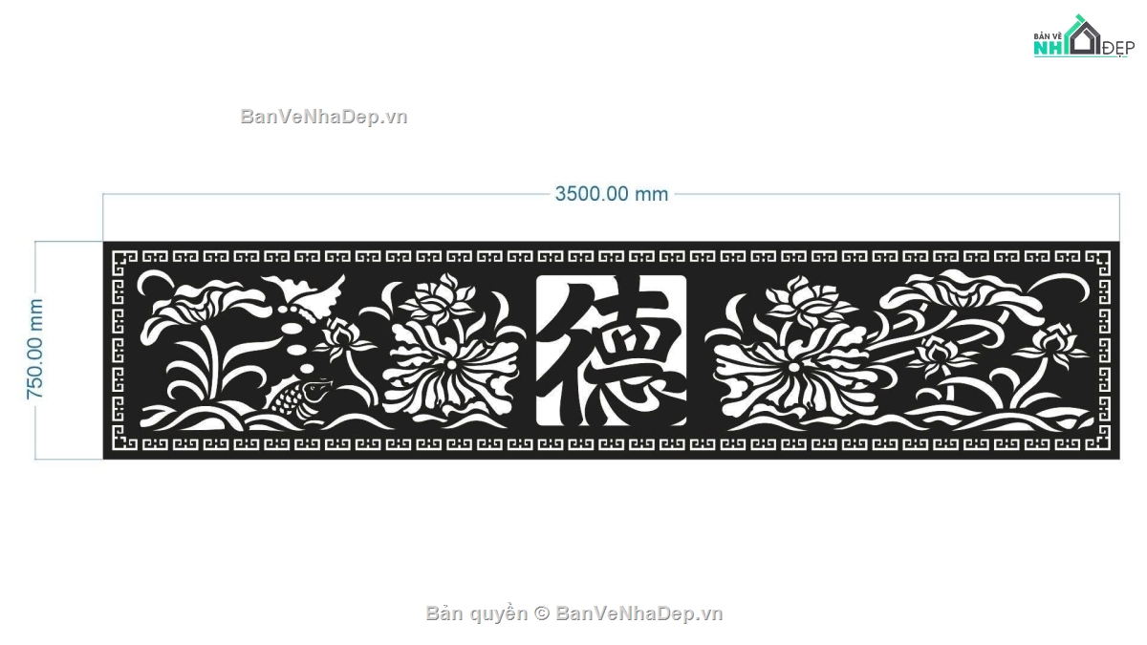Select the 3500.00 mm width dimension label
Image resolution: width=1147 pixels, height=645 pixels.
pos(612,193)
